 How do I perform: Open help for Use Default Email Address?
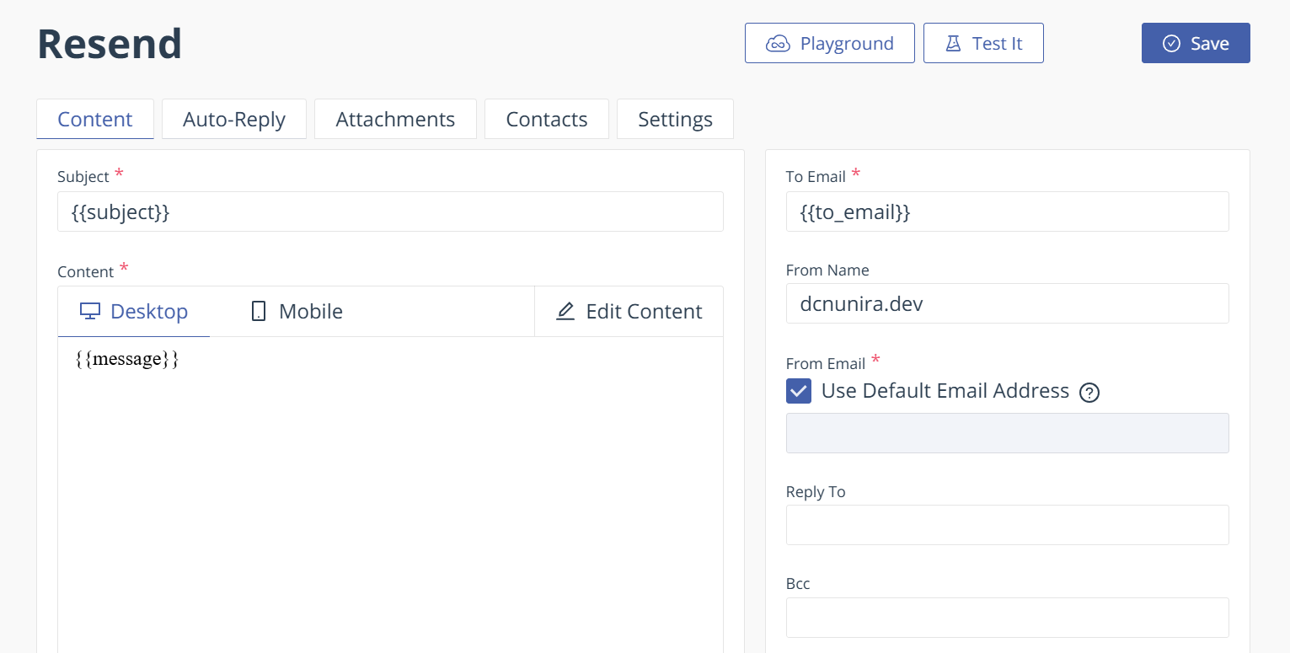pyautogui.click(x=1089, y=393)
